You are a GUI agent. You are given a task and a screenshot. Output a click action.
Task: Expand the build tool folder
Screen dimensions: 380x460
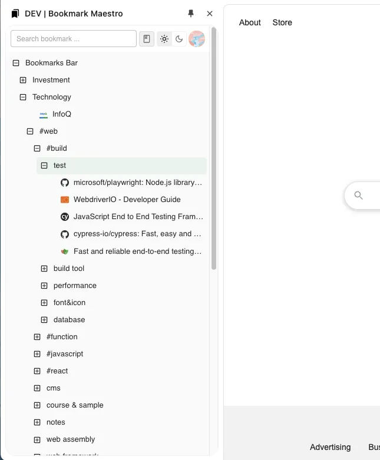tap(44, 269)
